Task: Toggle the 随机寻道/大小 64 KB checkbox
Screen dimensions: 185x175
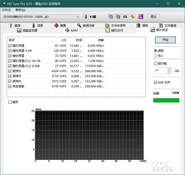Action: pyautogui.click(x=10, y=61)
